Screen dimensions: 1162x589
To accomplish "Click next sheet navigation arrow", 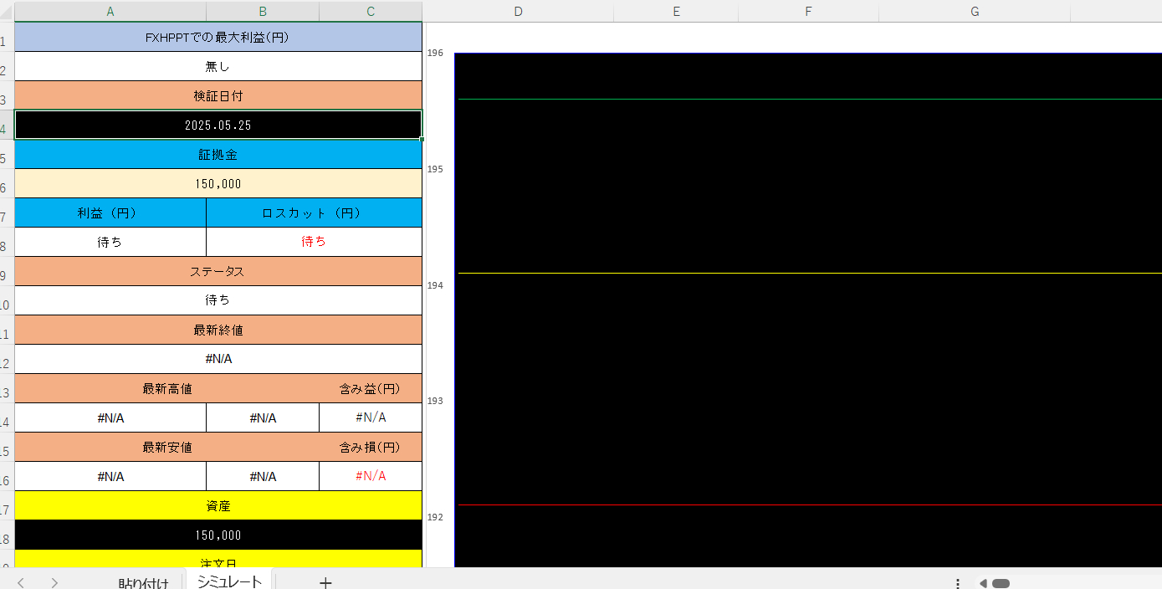I will (54, 582).
